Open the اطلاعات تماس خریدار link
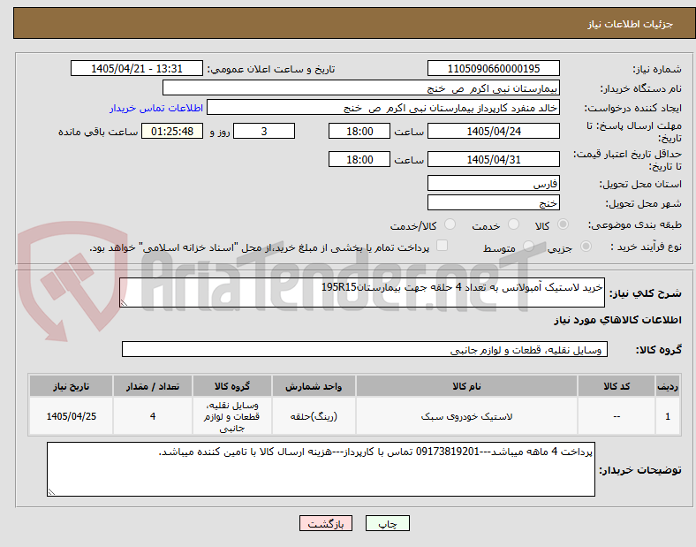 [x=156, y=108]
